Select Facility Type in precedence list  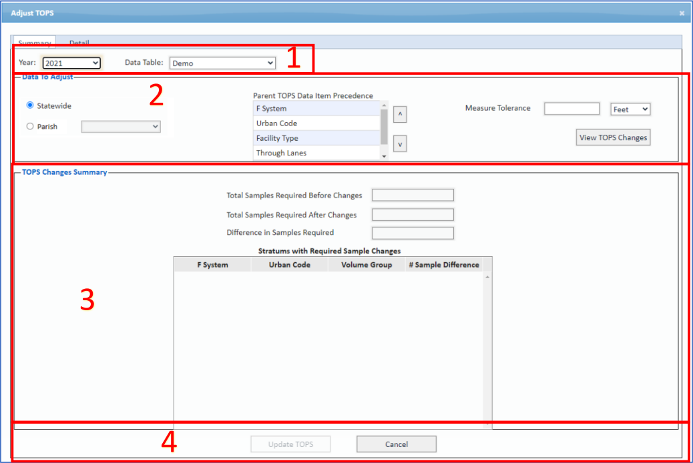click(316, 138)
